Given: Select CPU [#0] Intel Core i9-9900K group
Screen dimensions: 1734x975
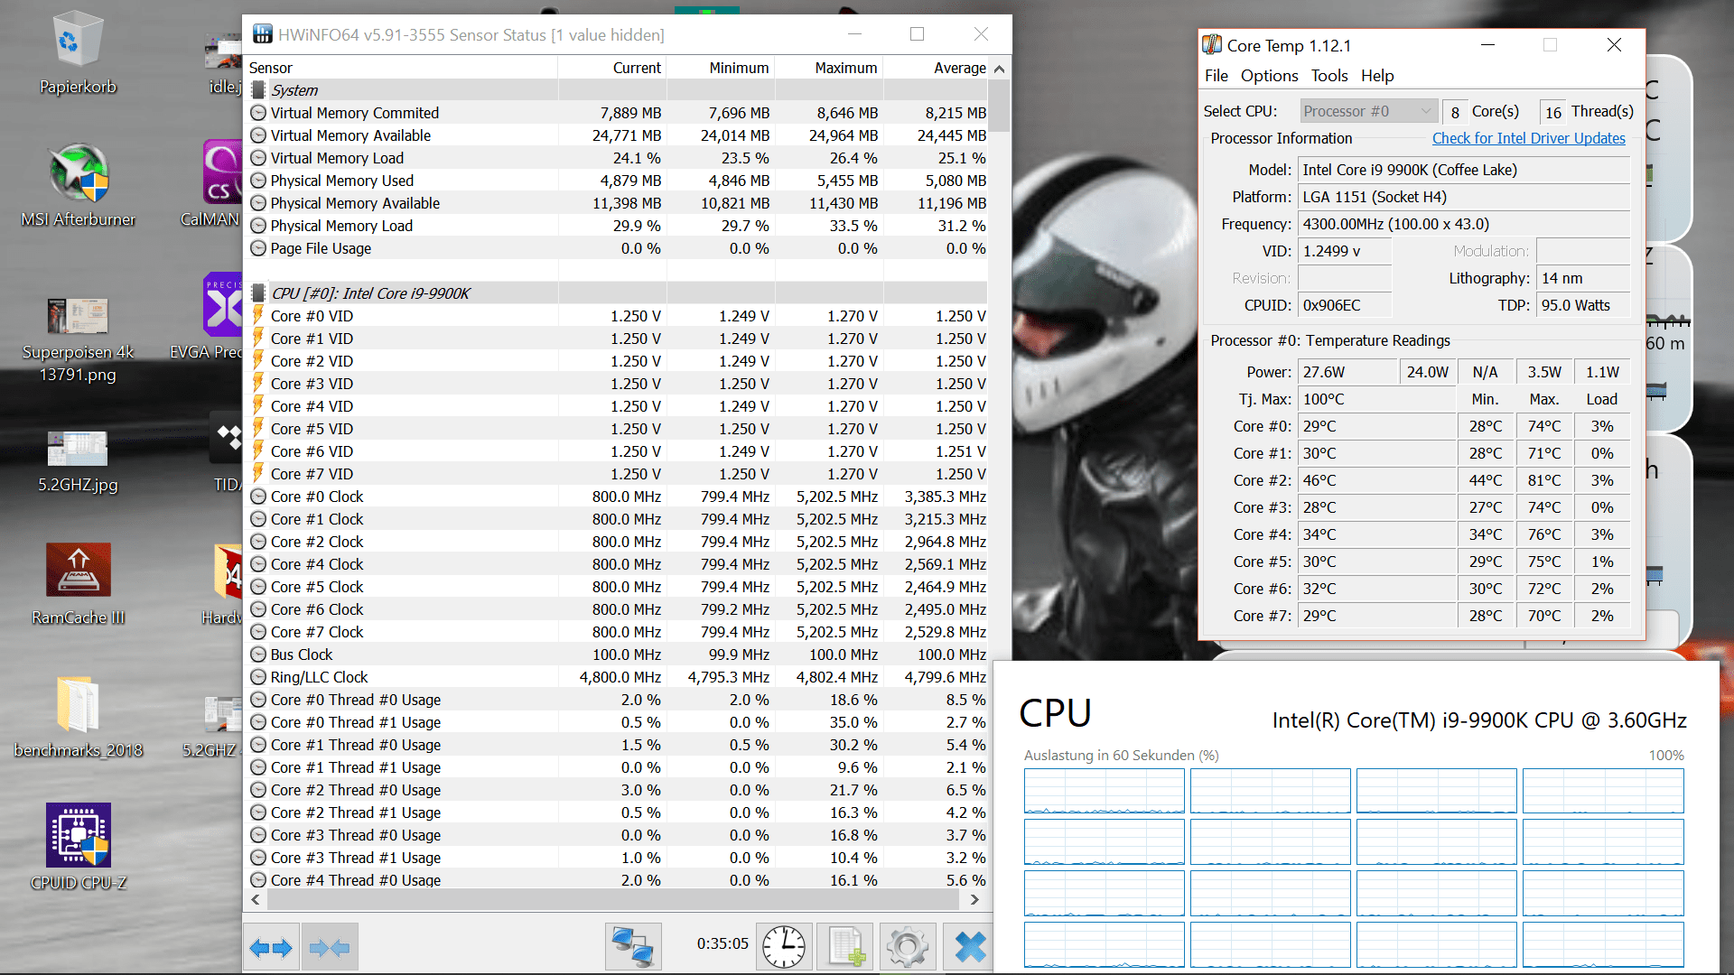Looking at the screenshot, I should pyautogui.click(x=618, y=293).
